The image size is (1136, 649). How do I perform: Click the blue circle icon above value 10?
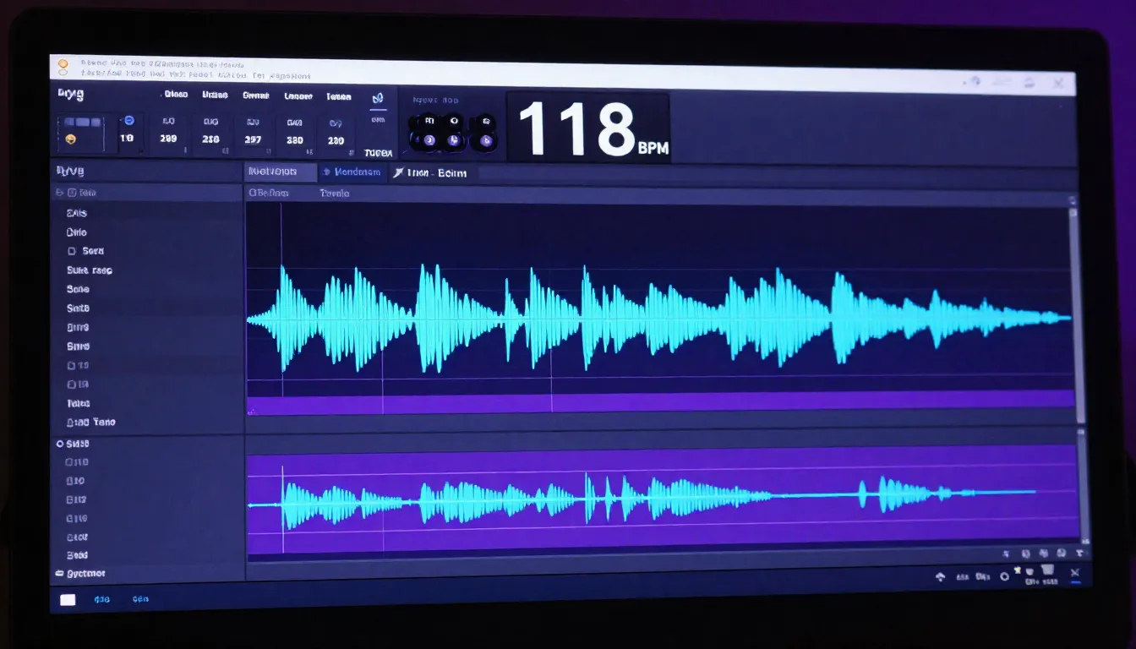(x=128, y=120)
